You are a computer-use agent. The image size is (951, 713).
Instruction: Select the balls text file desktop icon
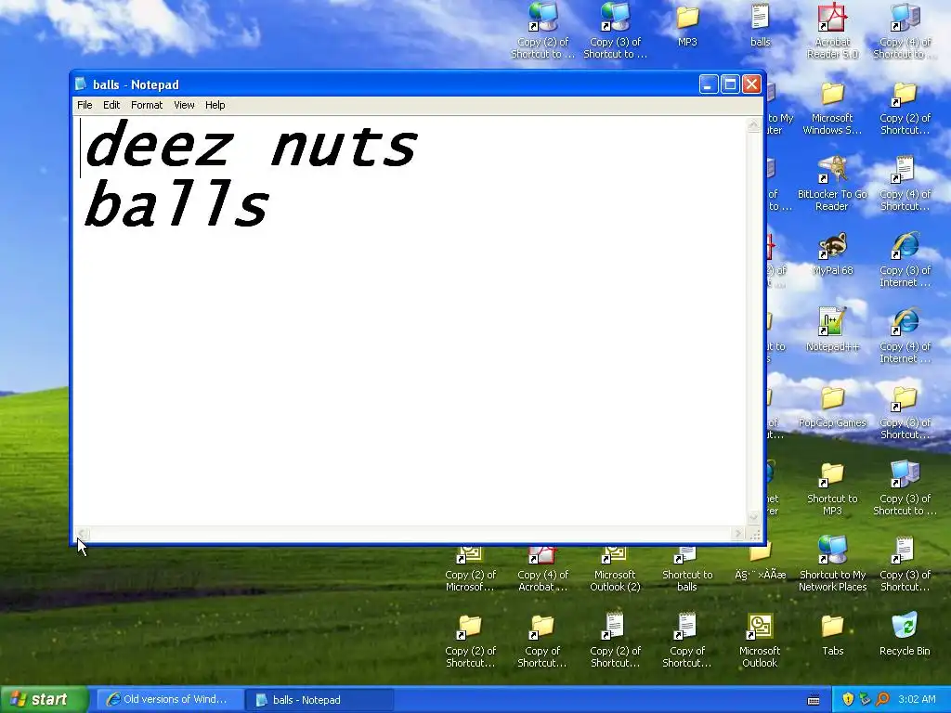(x=760, y=25)
